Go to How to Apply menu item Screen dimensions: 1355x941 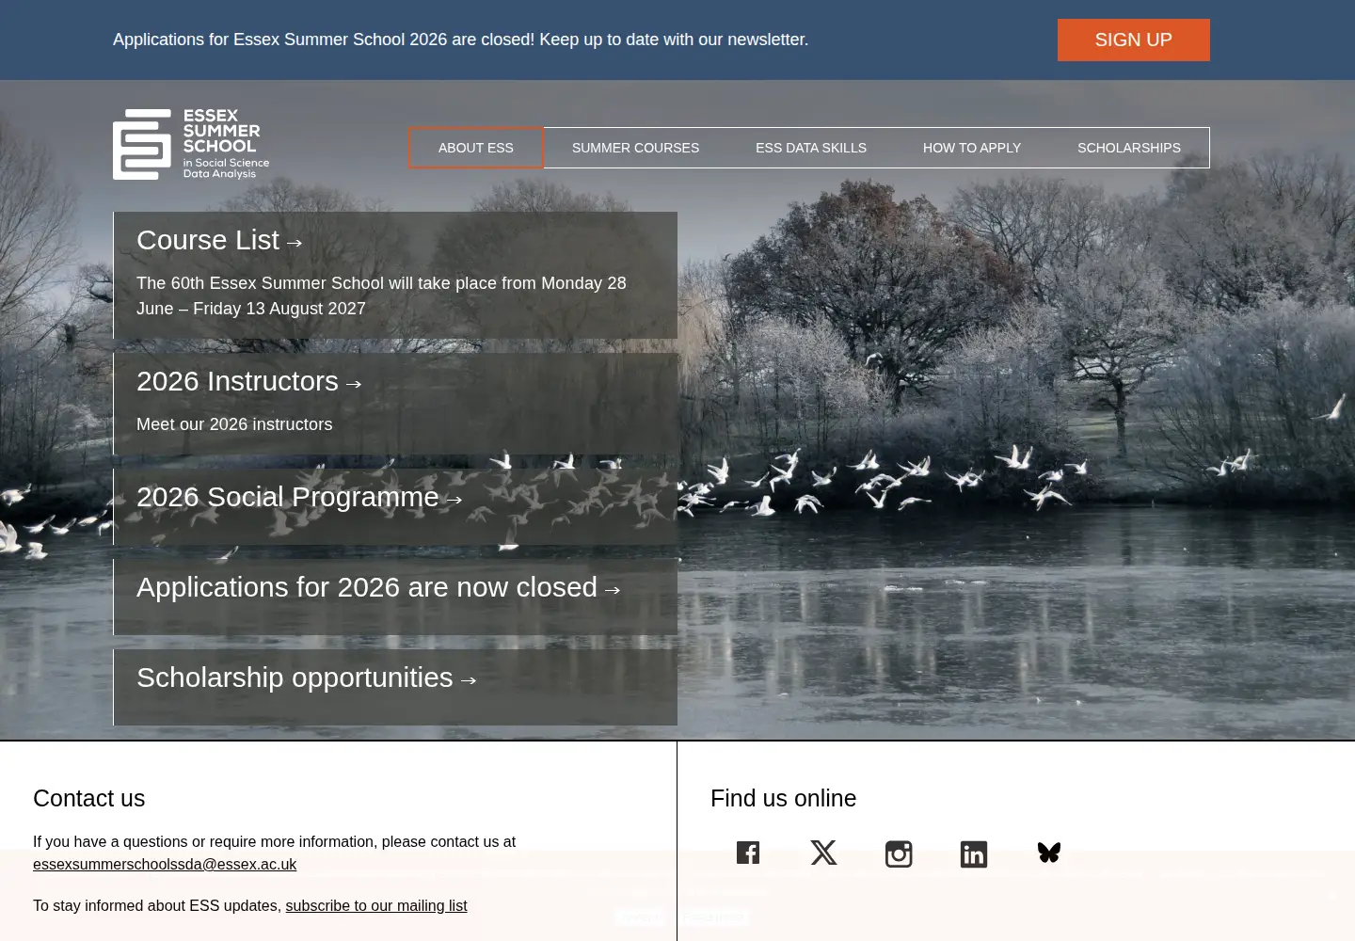pyautogui.click(x=972, y=148)
